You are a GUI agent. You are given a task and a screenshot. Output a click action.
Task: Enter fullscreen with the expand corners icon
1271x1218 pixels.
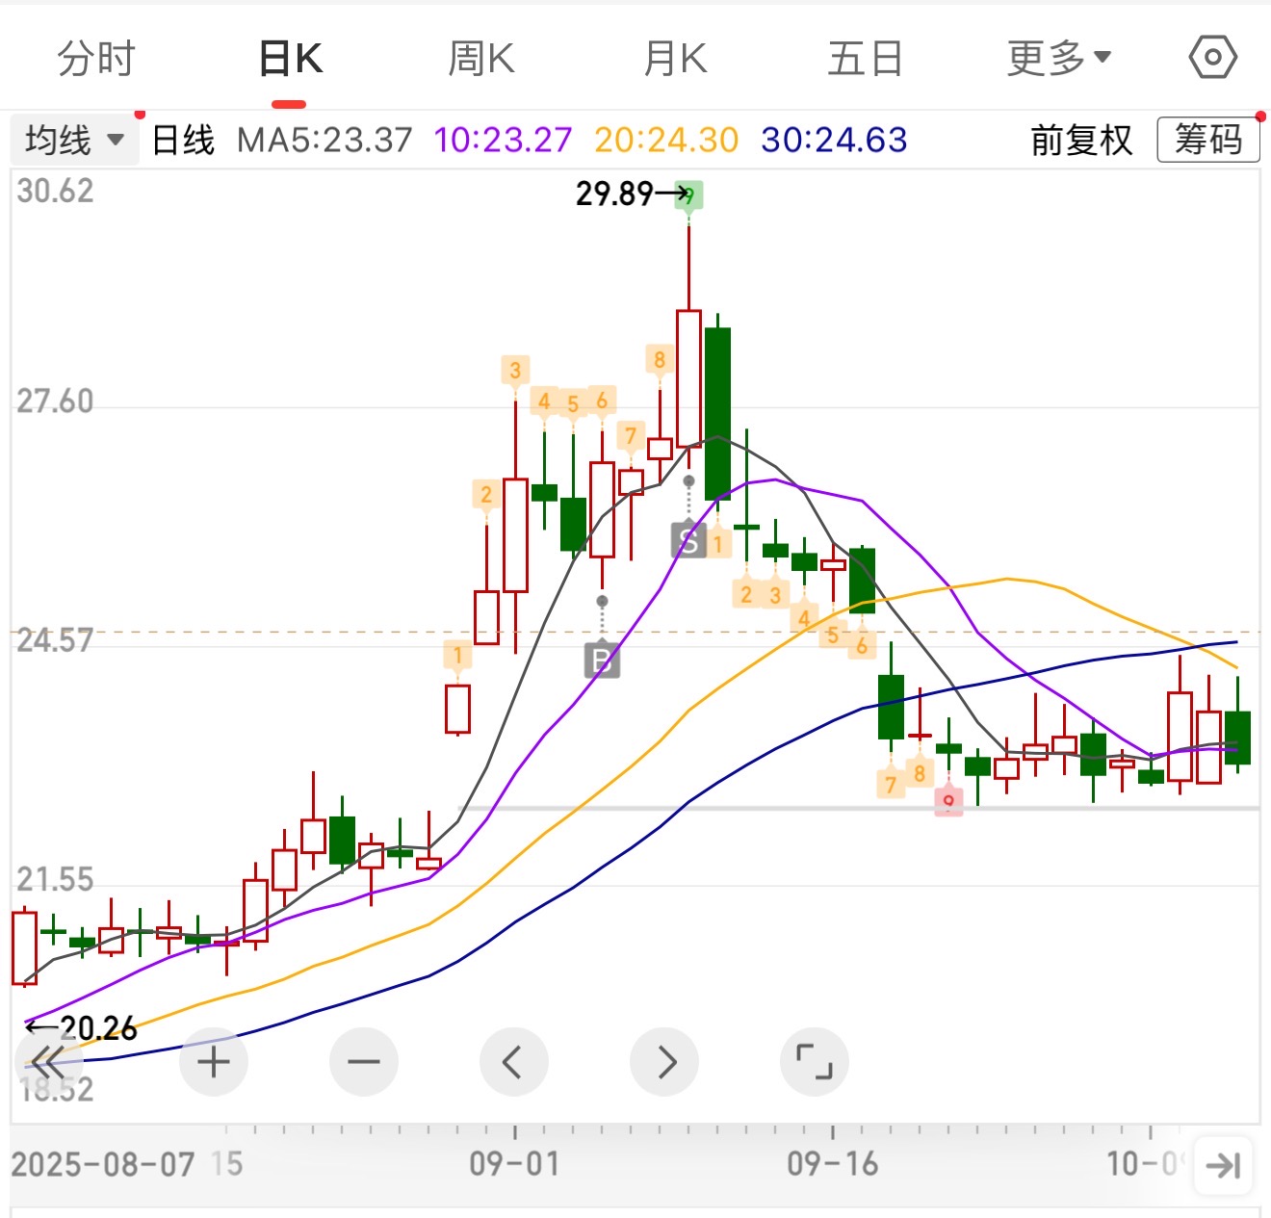[x=815, y=1062]
